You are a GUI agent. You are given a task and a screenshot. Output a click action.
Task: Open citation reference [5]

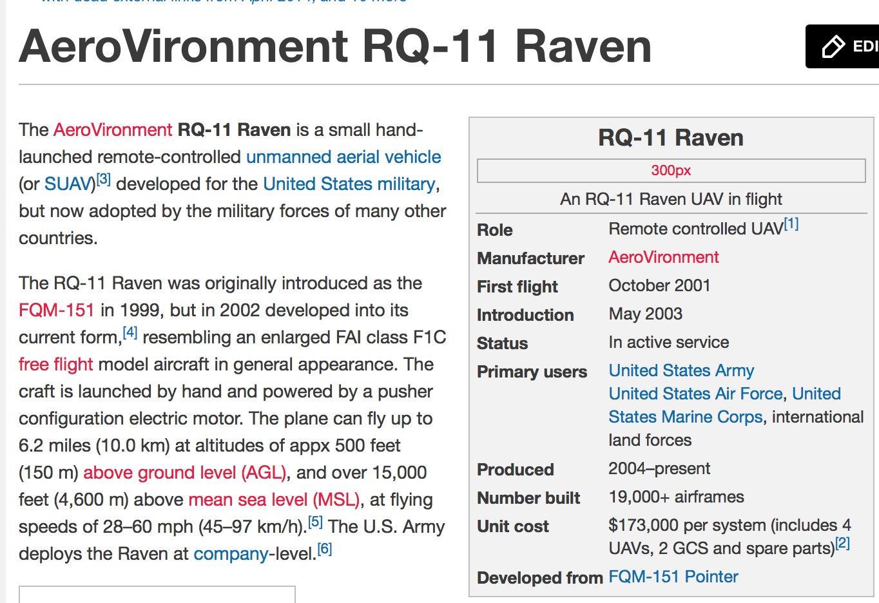click(x=315, y=522)
